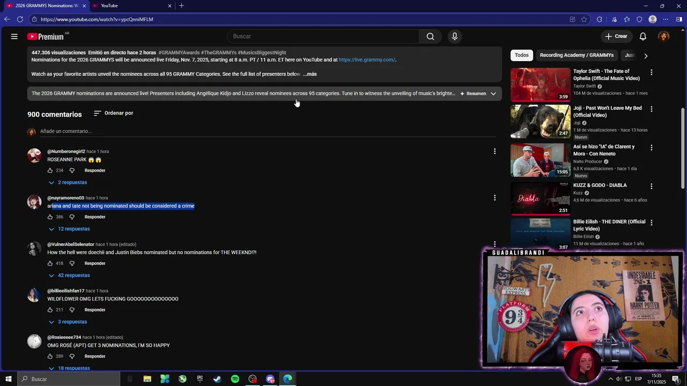The image size is (687, 386).
Task: Open Spotify from the taskbar
Action: click(x=235, y=379)
